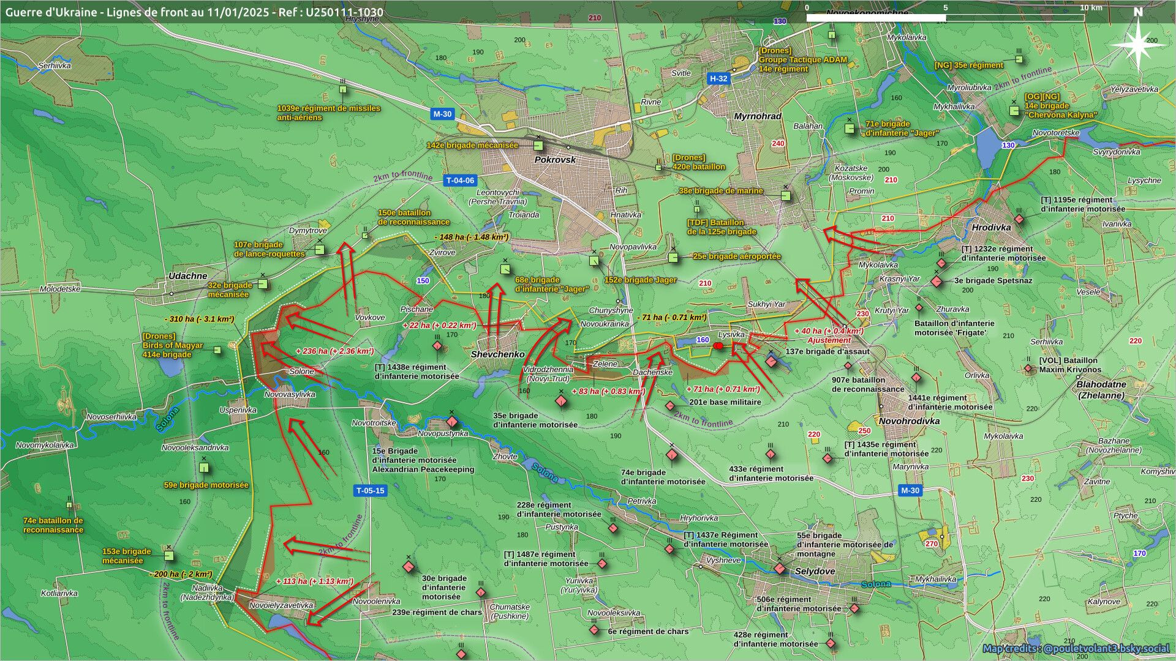This screenshot has height=661, width=1176.
Task: Select the 25e brigade aéroportée unit marker
Action: (x=673, y=258)
